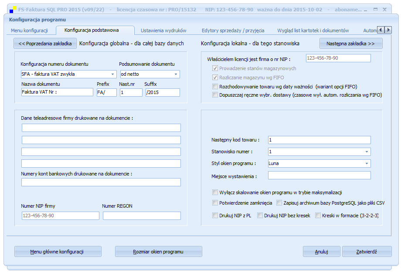This screenshot has height=273, width=401.
Task: Open Edytory sprzedaży / przyjęcia tab
Action: 233,30
